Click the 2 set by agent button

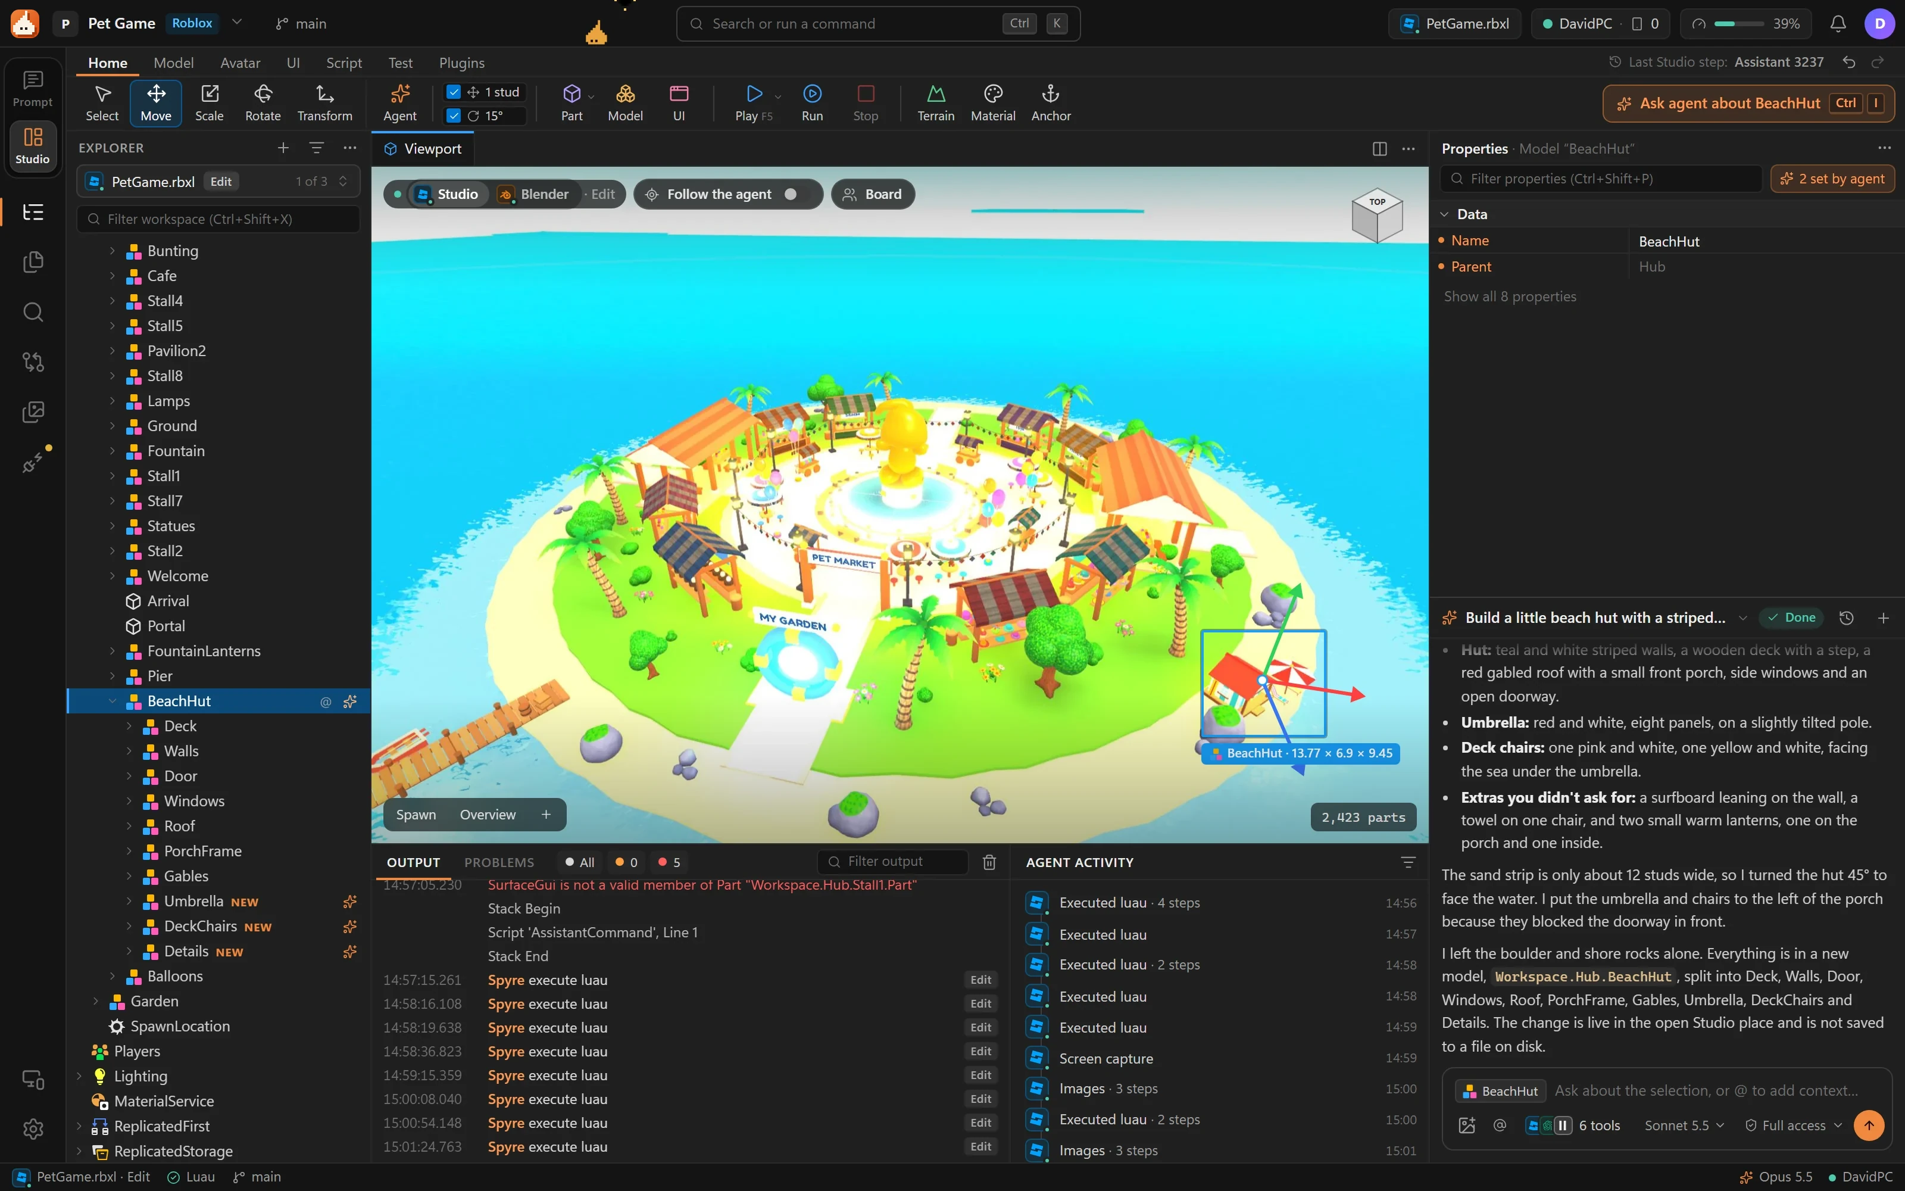(x=1832, y=179)
